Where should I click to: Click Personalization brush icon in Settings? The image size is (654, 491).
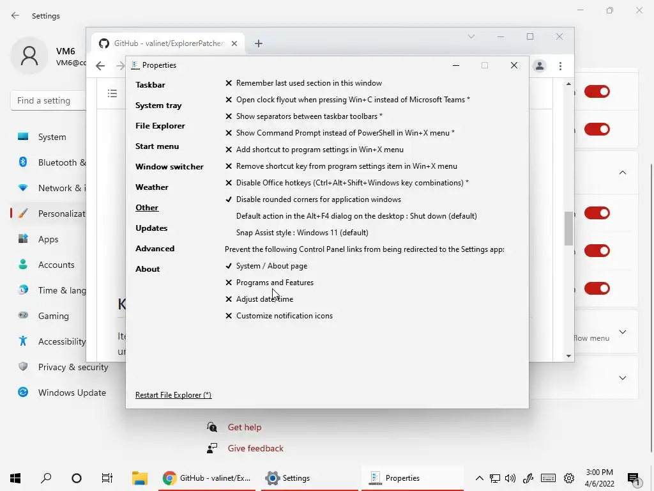[x=23, y=214]
